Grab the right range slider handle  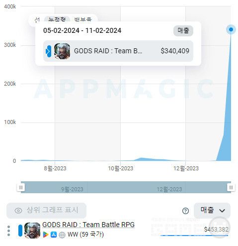click(231, 187)
